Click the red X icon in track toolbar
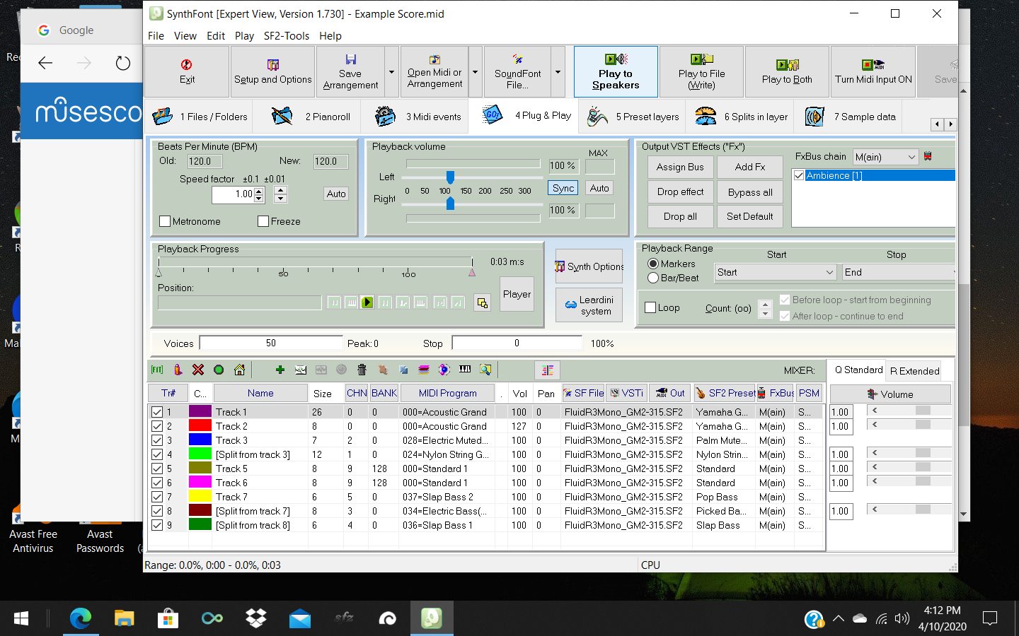The image size is (1019, 636). click(198, 370)
